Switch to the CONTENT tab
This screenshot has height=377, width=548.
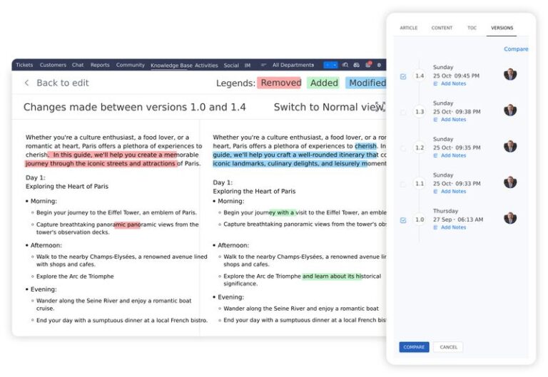(442, 28)
